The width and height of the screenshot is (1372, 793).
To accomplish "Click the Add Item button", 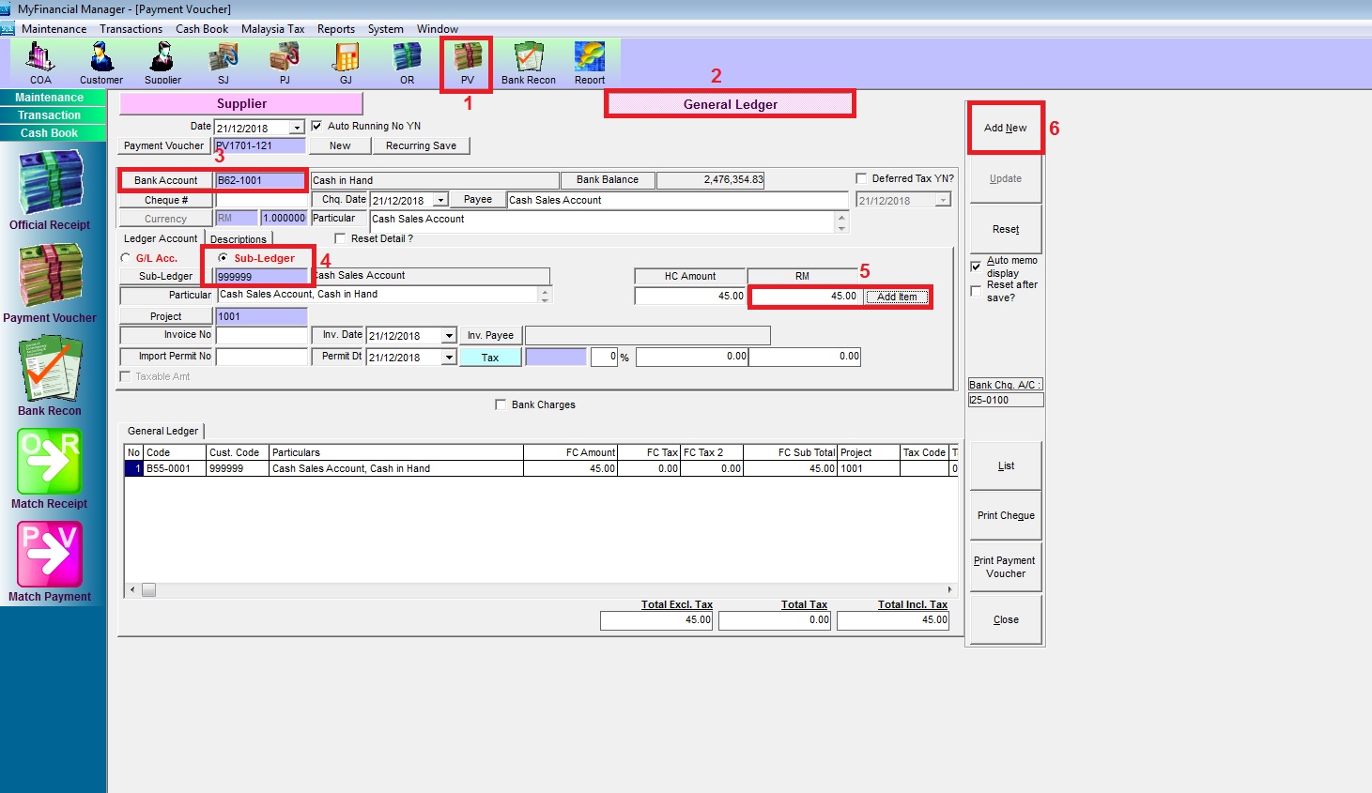I will (897, 297).
